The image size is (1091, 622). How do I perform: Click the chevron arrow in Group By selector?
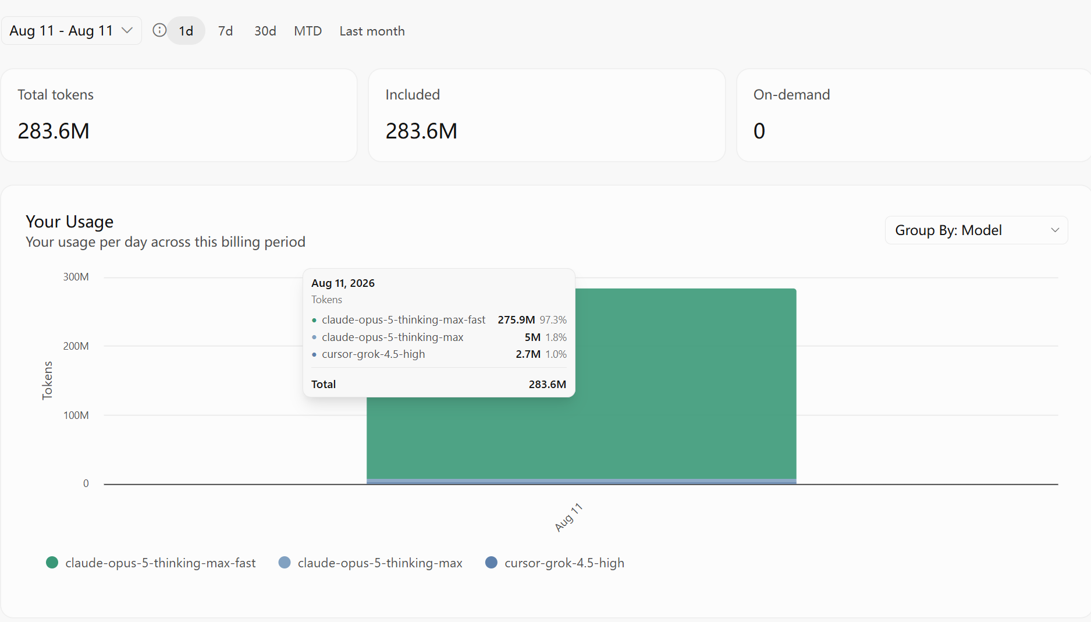tap(1055, 230)
